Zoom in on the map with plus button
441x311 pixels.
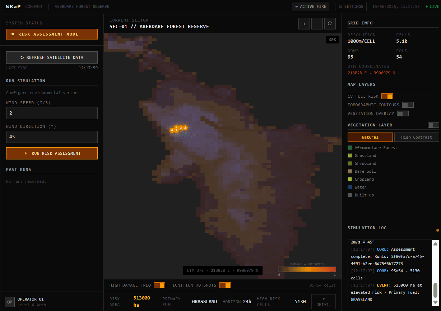coord(304,24)
